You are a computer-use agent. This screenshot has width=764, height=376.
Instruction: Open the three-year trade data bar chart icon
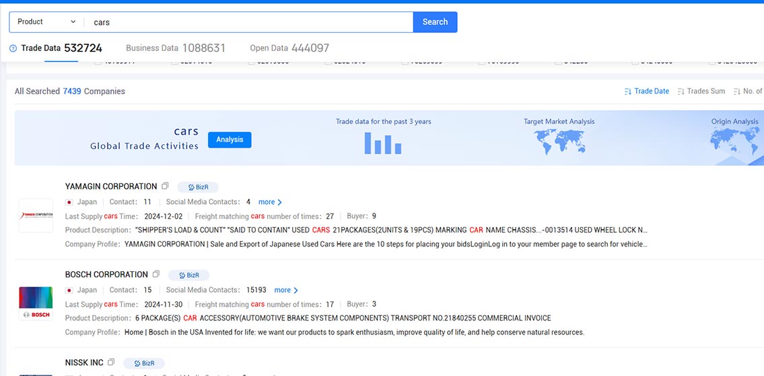pyautogui.click(x=383, y=143)
